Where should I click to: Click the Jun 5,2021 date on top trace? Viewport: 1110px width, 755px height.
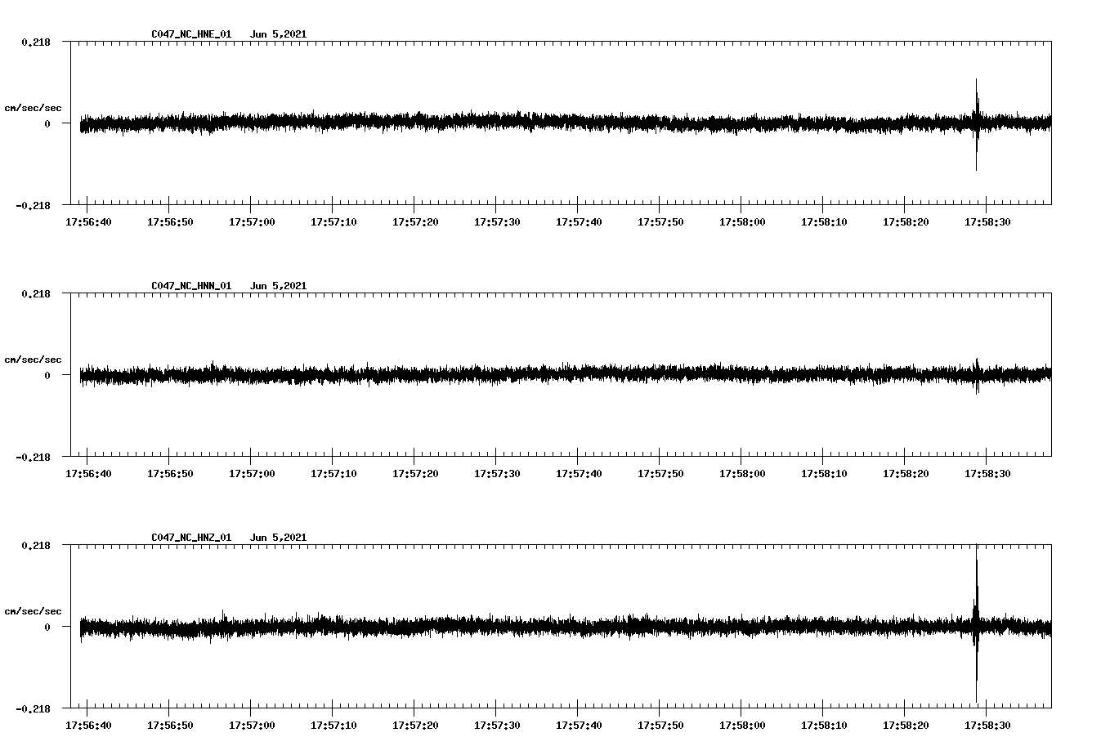pos(280,34)
